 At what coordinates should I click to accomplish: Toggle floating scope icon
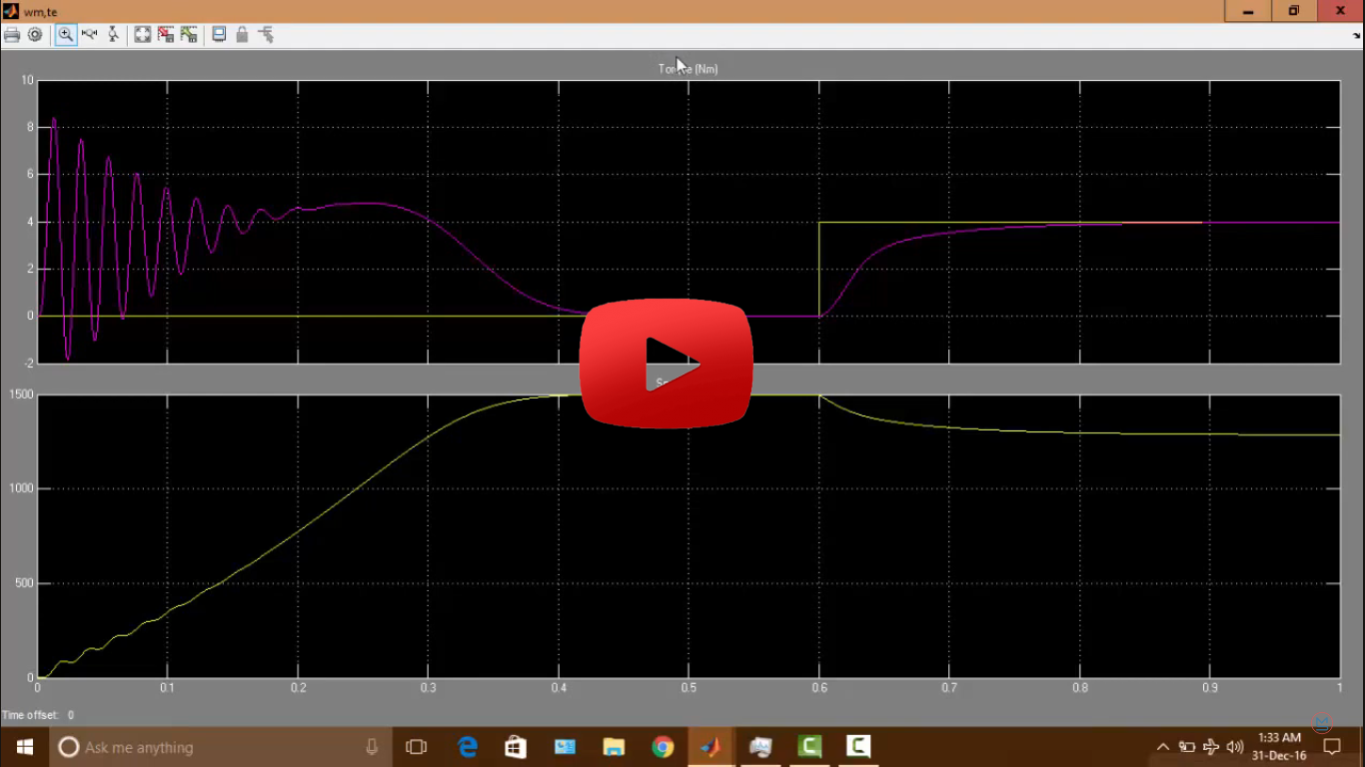(219, 35)
